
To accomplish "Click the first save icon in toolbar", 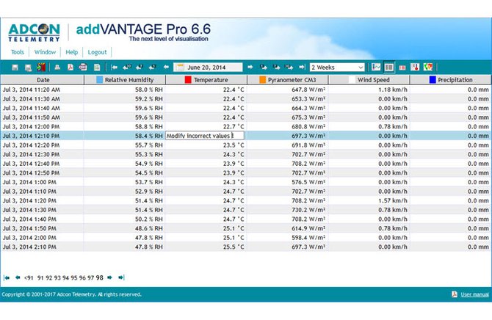I will pyautogui.click(x=15, y=68).
